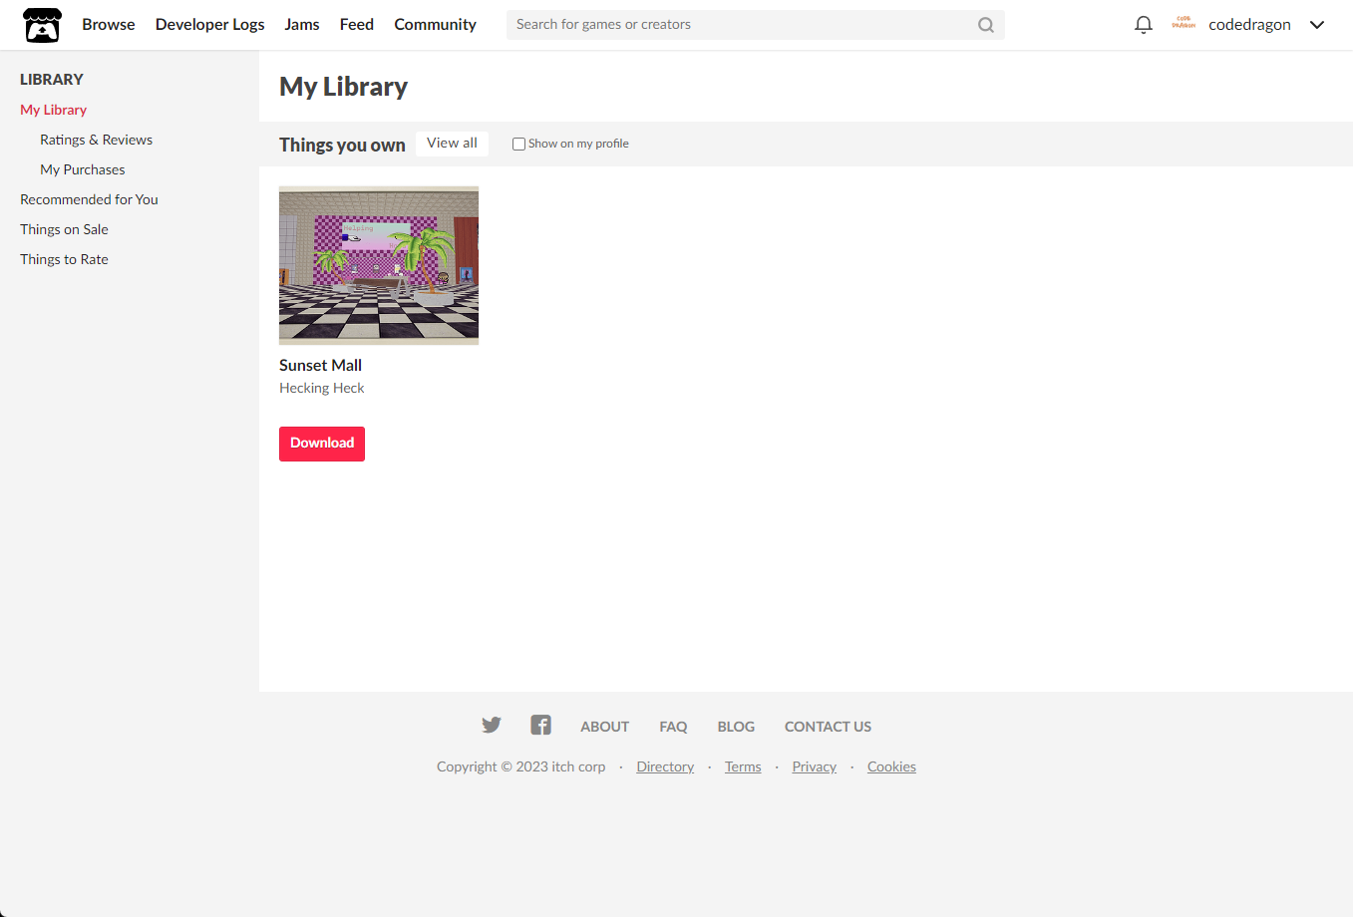The image size is (1353, 917).
Task: Open Sunset Mall game thumbnail
Action: (x=379, y=265)
